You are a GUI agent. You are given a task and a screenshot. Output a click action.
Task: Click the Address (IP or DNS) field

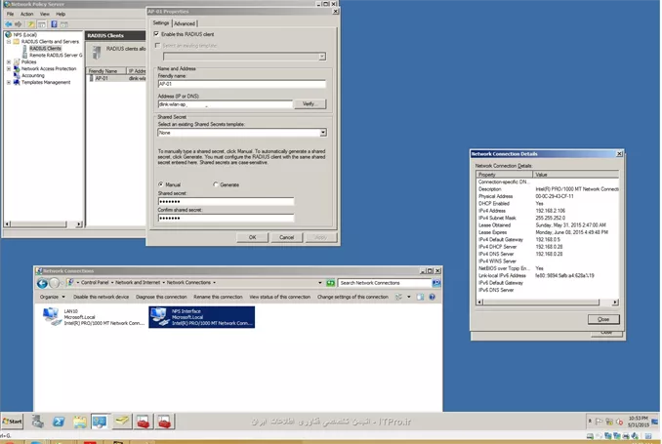225,104
